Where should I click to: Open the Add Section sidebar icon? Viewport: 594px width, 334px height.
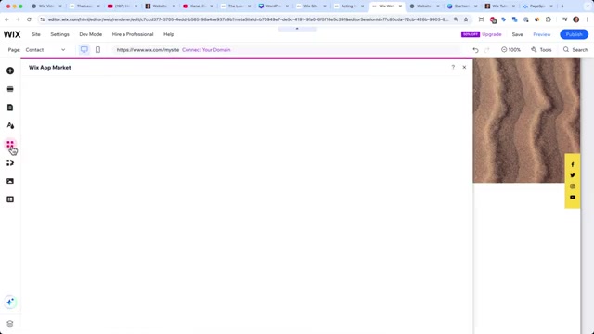(10, 89)
